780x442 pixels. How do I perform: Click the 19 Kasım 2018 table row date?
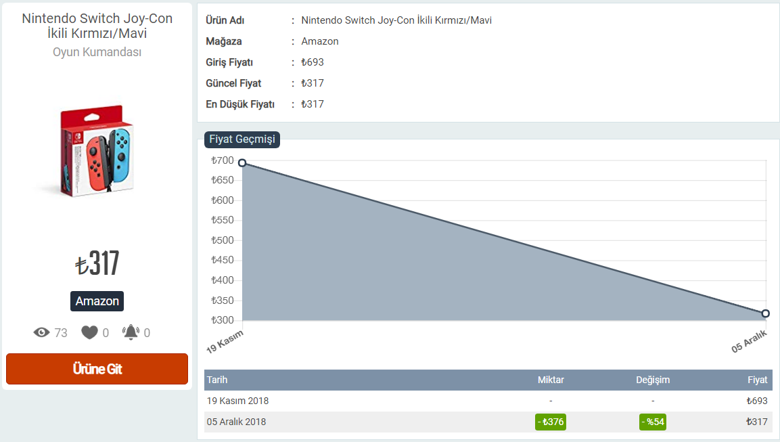click(237, 401)
